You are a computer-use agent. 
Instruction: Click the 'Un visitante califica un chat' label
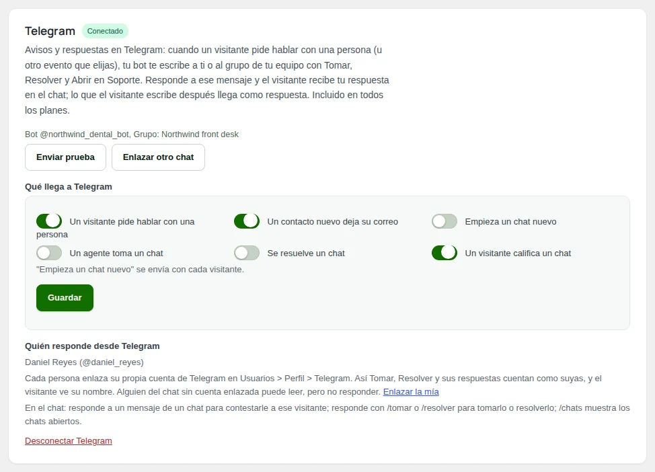point(518,253)
